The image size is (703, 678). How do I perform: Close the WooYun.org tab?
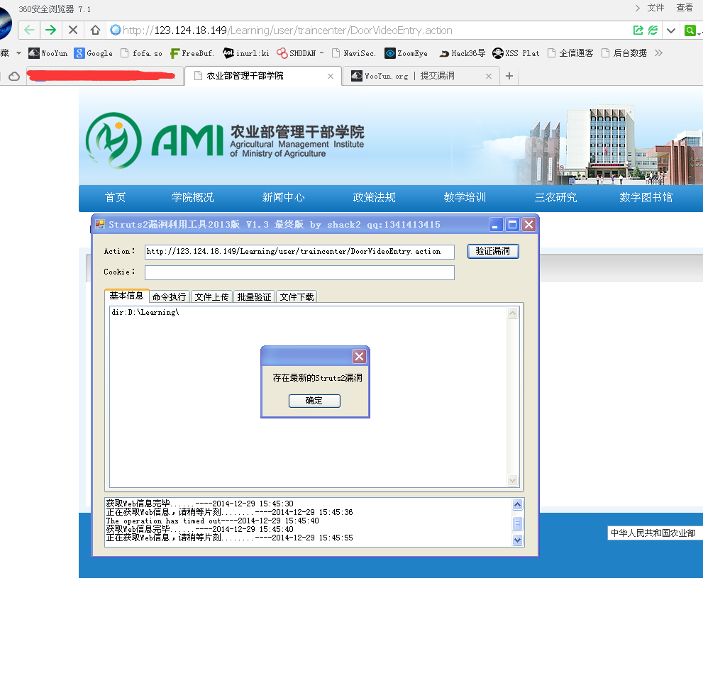(489, 76)
